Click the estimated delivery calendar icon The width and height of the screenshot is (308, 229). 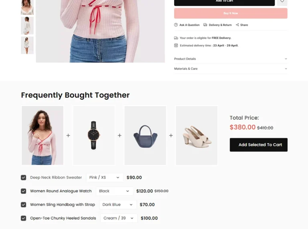click(176, 46)
